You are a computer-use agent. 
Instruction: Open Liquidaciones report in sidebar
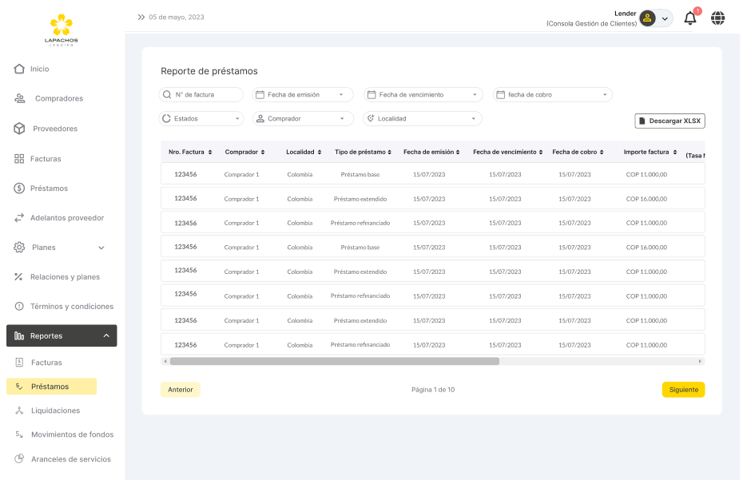point(55,411)
